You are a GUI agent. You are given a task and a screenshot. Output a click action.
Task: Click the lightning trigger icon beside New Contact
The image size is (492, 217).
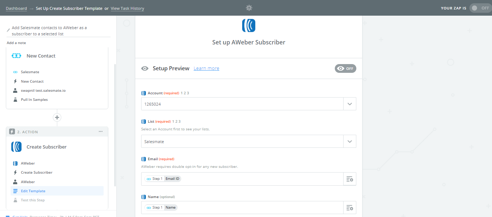pyautogui.click(x=15, y=81)
